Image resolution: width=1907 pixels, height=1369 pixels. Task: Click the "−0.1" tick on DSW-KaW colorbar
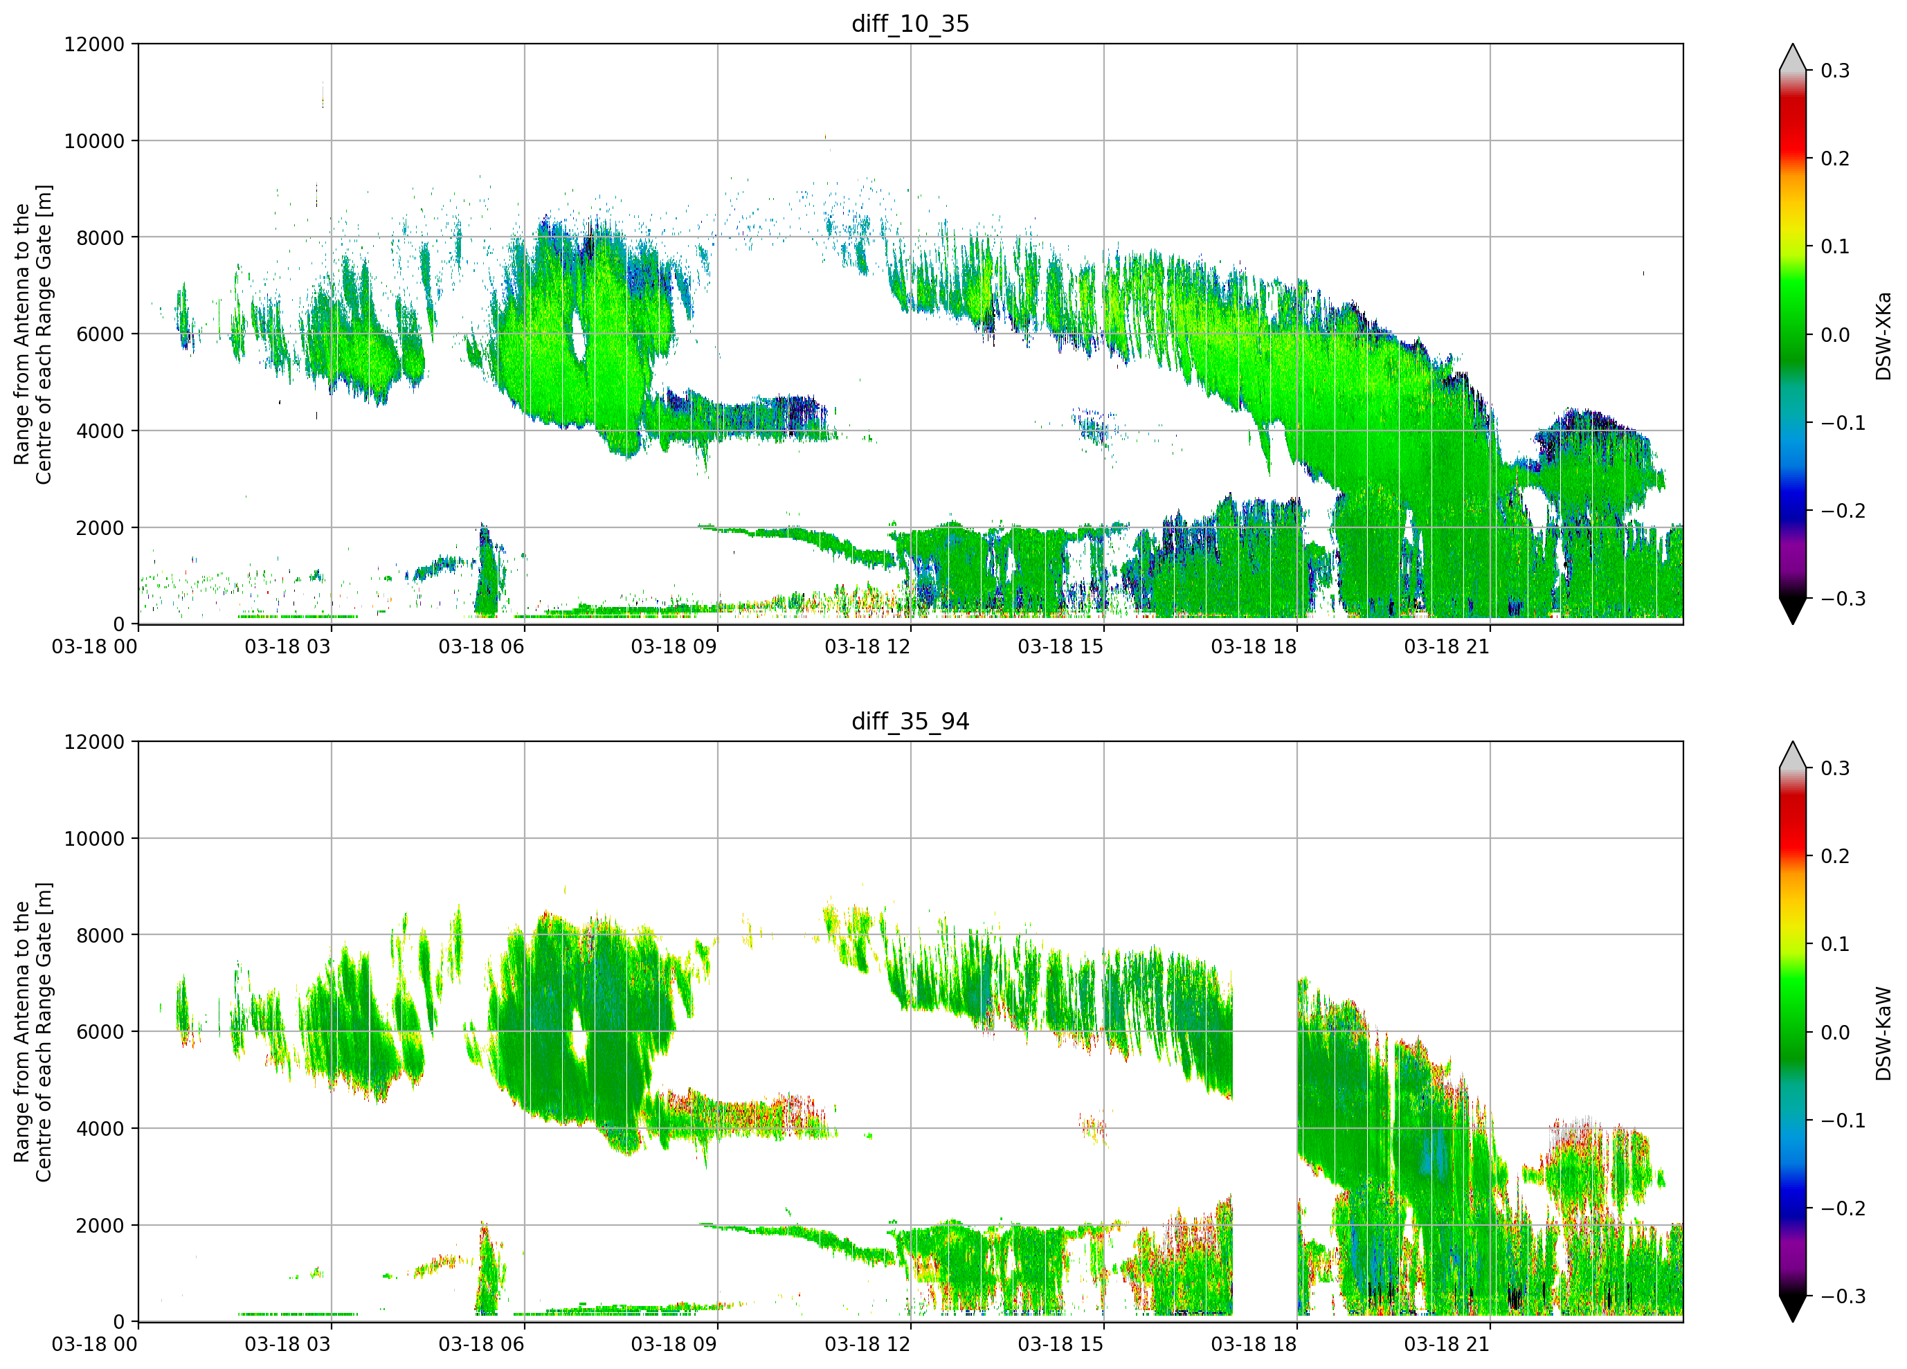pos(1843,1121)
